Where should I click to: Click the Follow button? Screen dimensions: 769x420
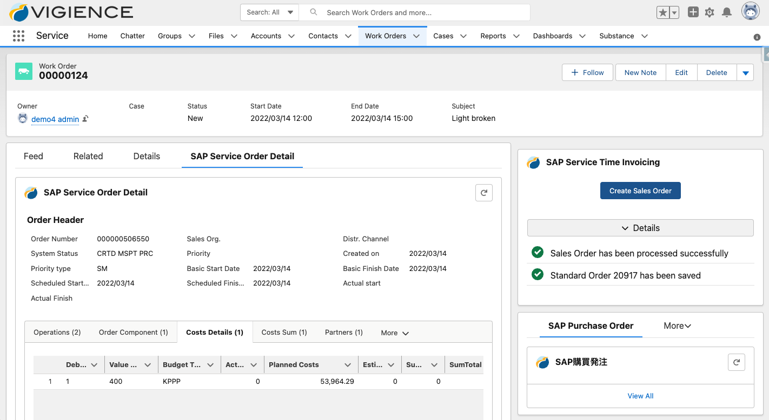coord(587,72)
